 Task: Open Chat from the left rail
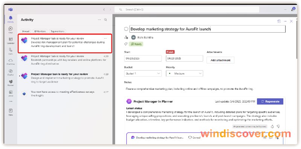point(11,30)
